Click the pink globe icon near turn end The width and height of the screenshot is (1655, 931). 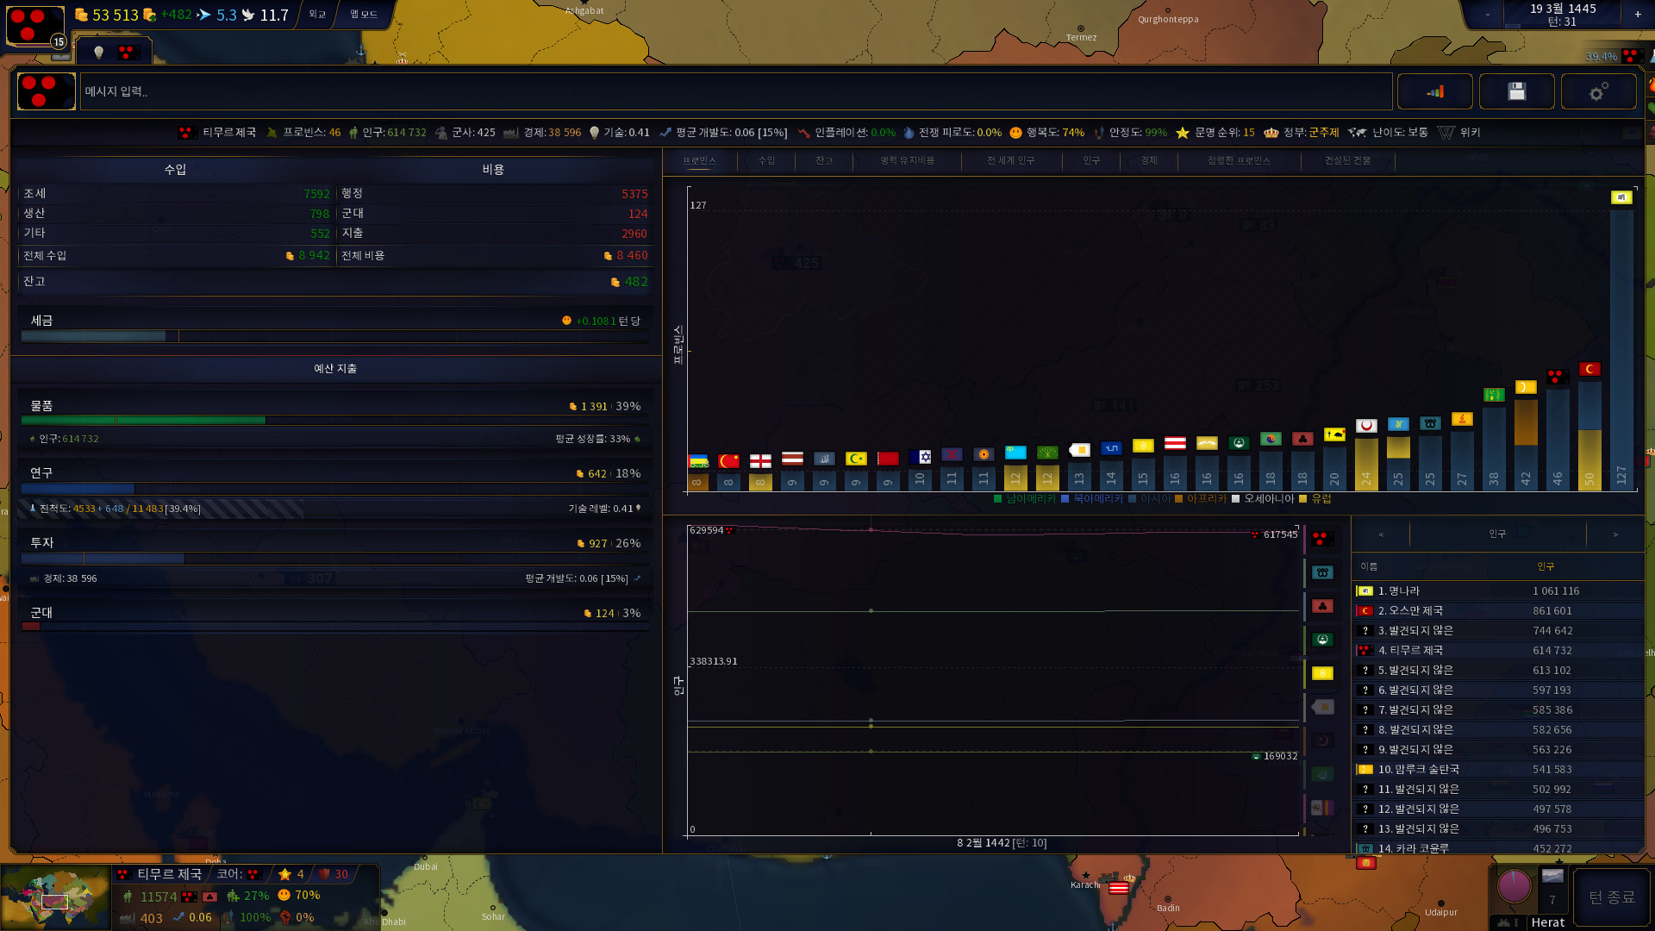(1514, 886)
